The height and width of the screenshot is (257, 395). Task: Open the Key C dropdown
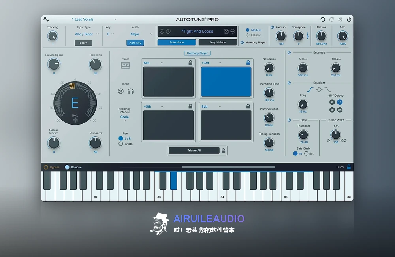coord(110,34)
